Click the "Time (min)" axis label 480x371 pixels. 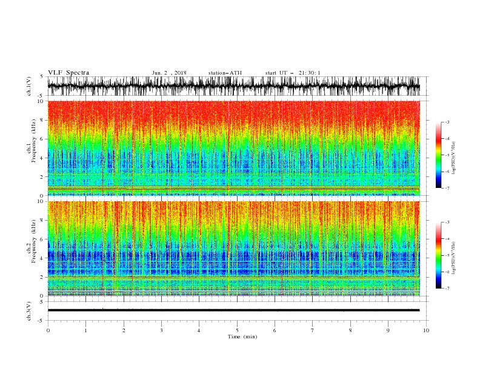[242, 336]
